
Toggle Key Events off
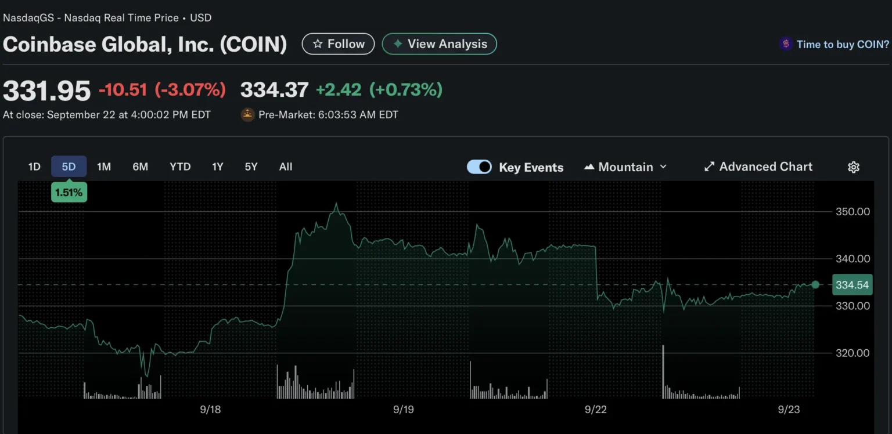479,167
